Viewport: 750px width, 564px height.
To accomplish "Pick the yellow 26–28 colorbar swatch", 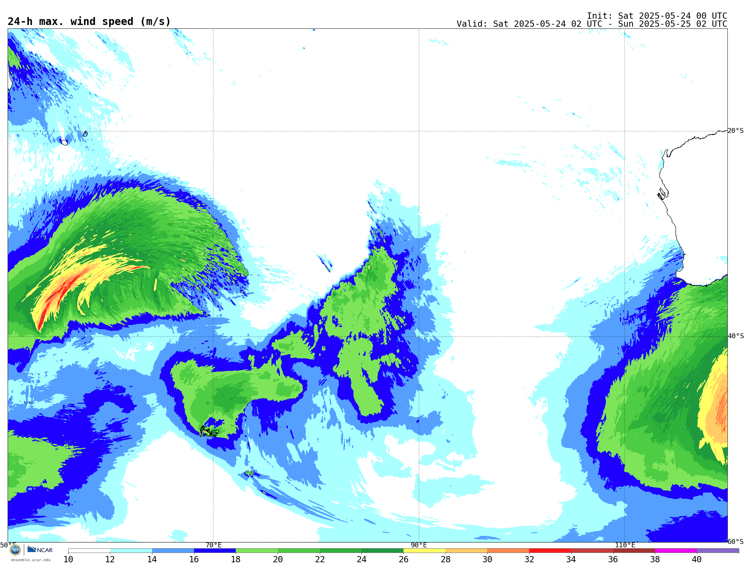I will point(424,551).
